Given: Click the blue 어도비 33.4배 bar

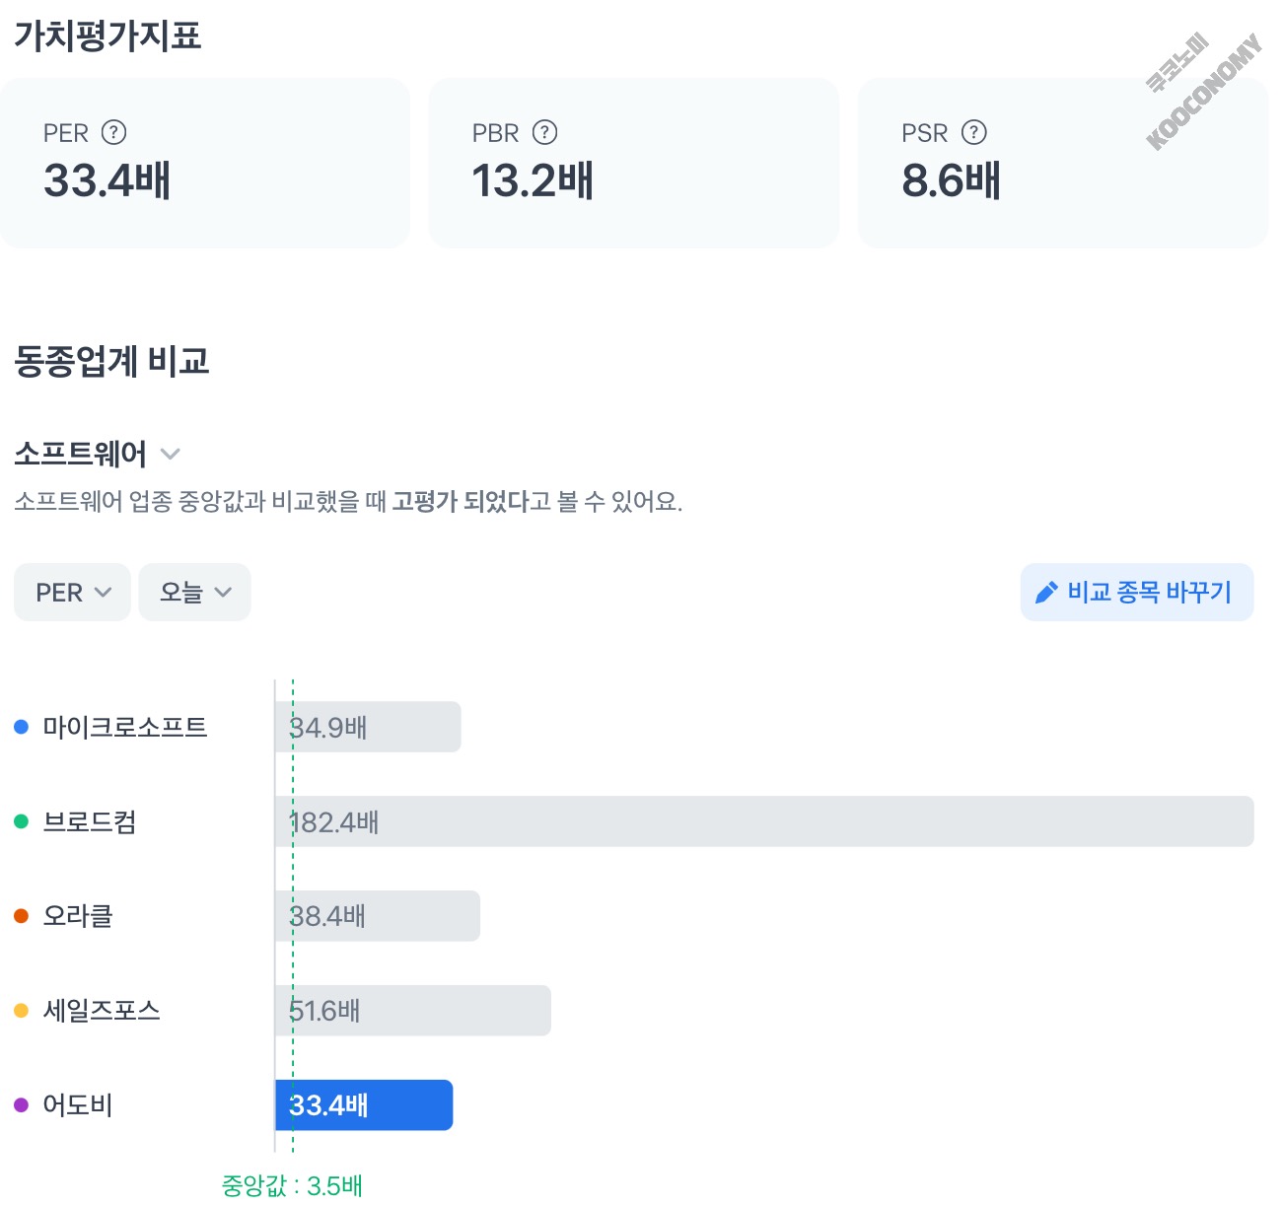Looking at the screenshot, I should click(x=364, y=1105).
